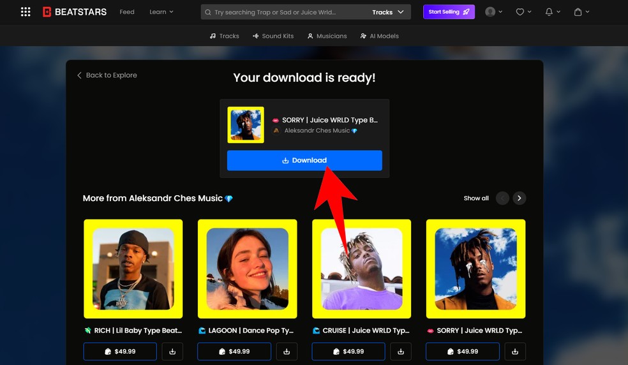This screenshot has height=365, width=628.
Task: Open SORRY track cover in download box
Action: [x=246, y=124]
